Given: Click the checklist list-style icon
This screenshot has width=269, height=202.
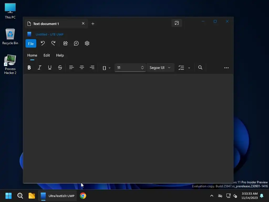Looking at the screenshot, I should tap(181, 68).
